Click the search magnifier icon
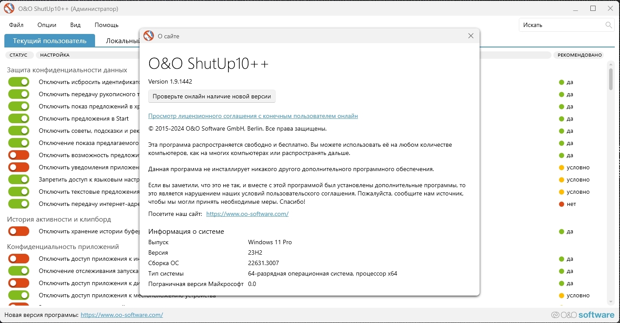This screenshot has width=620, height=323. coord(609,25)
